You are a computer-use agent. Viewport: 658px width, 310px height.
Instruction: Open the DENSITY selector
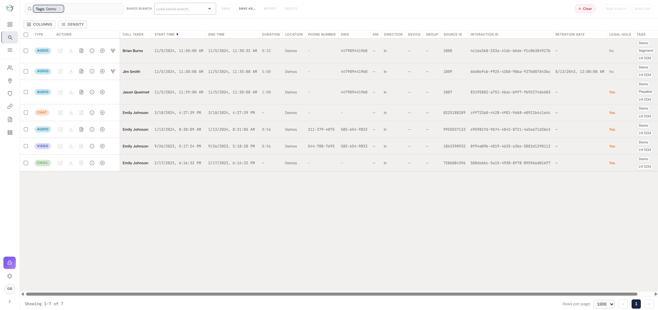point(72,24)
